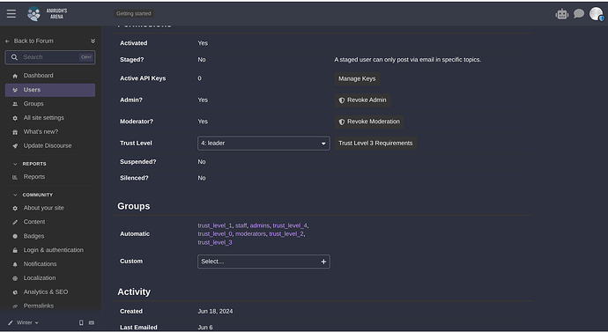
Task: Click the gift icon for What's new
Action: point(15,132)
